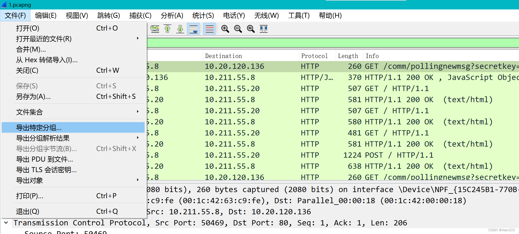519x234 pixels.
Task: Select the 580 HTTP/1.1 200 OK packet
Action: tap(333, 122)
